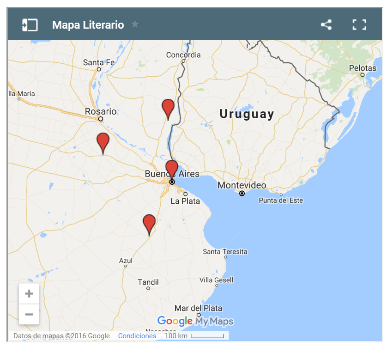The image size is (387, 347).
Task: Click the Montevideo city label
Action: click(x=242, y=185)
